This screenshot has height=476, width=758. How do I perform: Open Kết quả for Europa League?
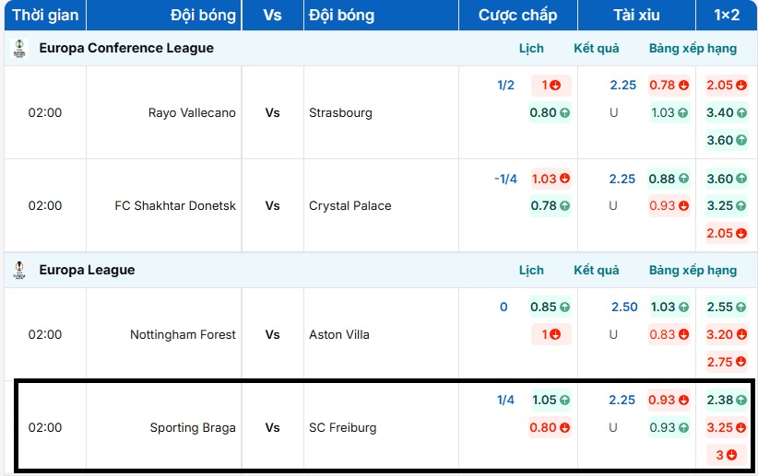pyautogui.click(x=596, y=271)
